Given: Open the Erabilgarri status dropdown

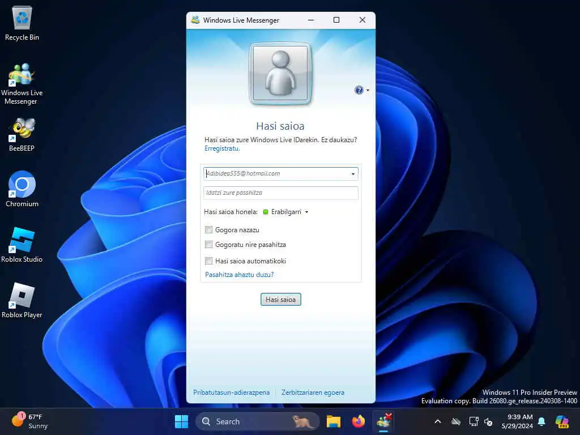Looking at the screenshot, I should tap(285, 212).
